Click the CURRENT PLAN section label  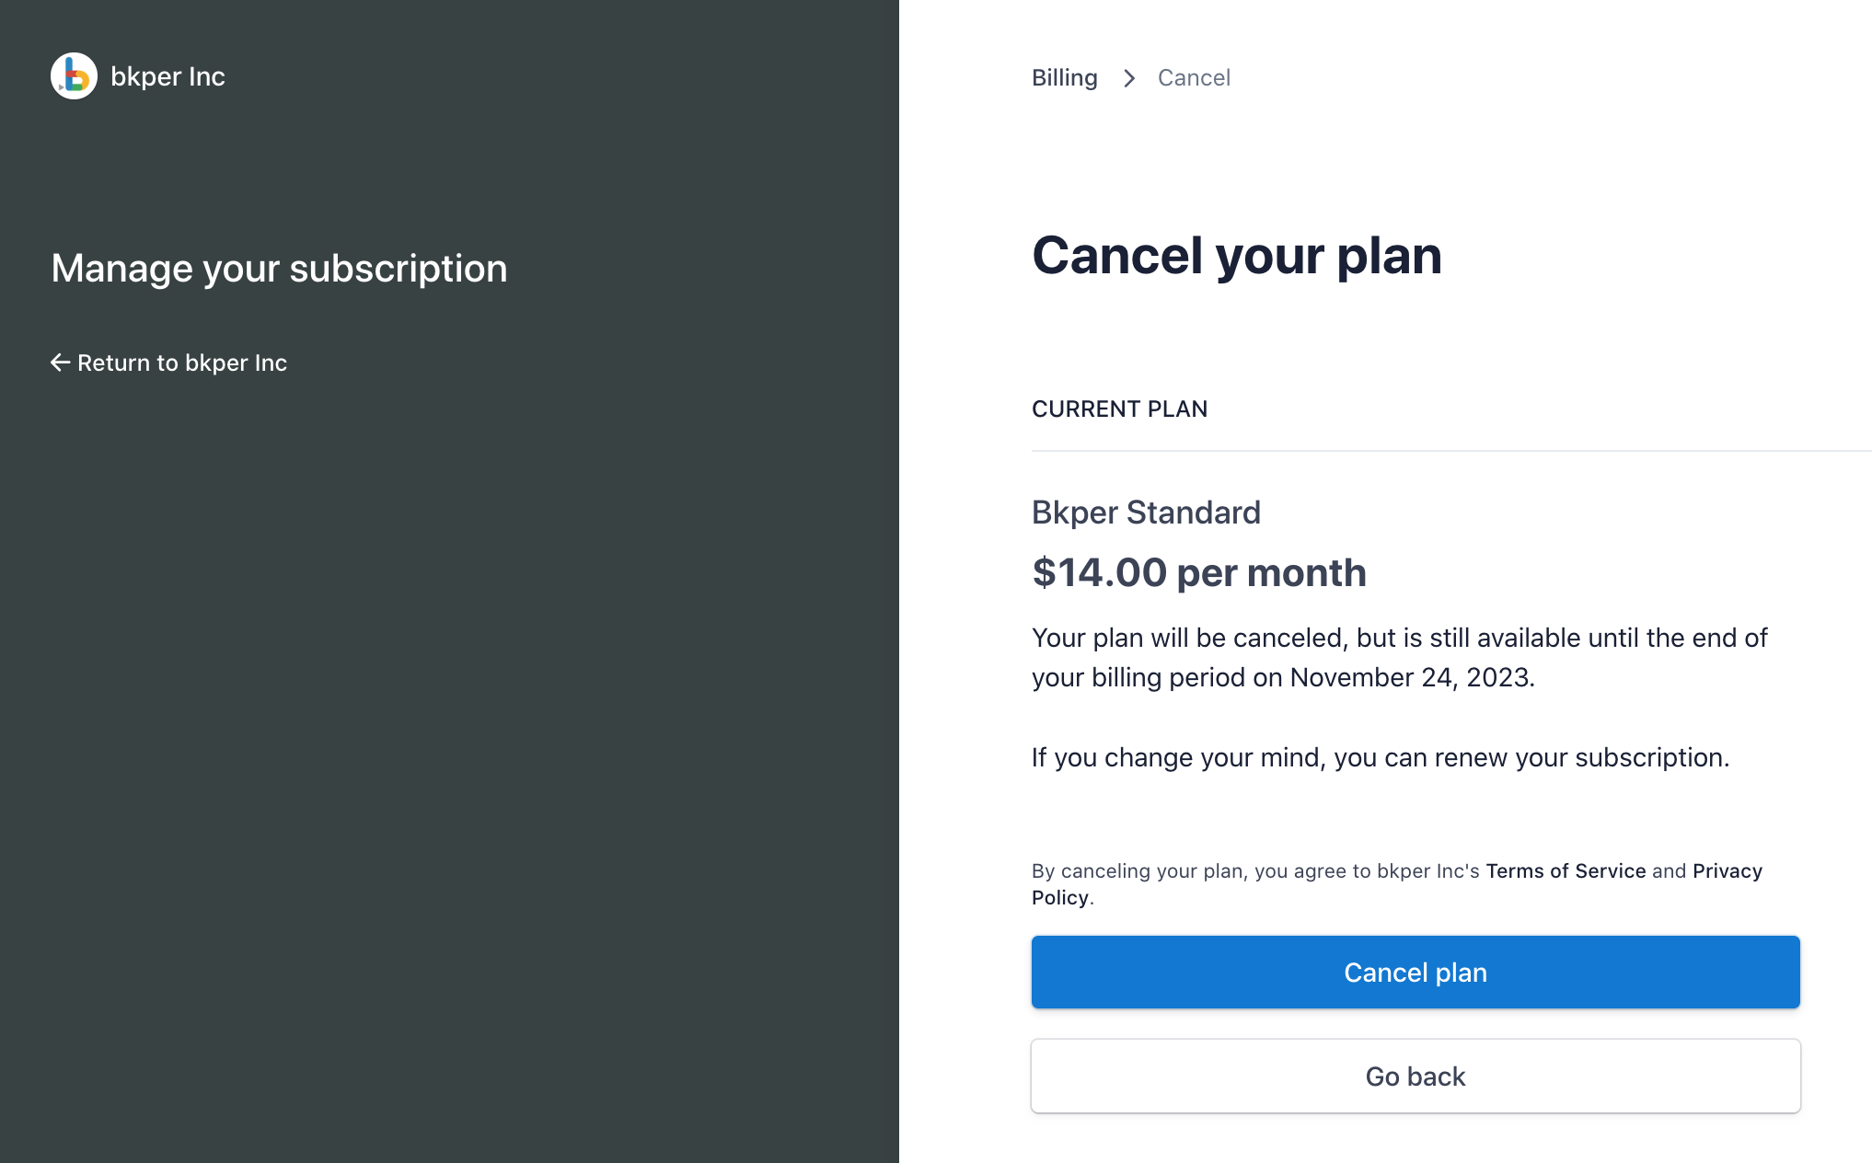tap(1119, 409)
